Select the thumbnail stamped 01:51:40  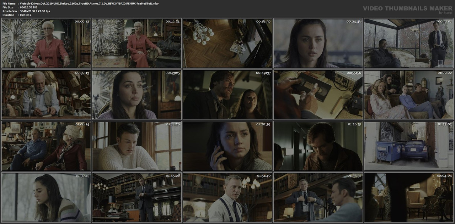(x=227, y=197)
